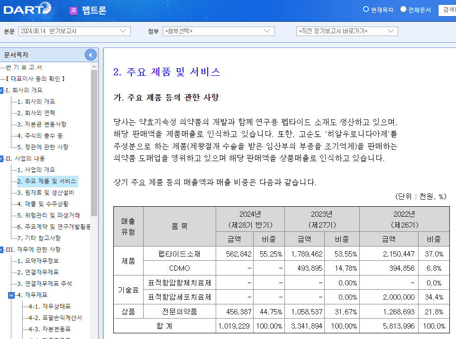Click the scrollbar up arrow in the contents tree

[93, 66]
